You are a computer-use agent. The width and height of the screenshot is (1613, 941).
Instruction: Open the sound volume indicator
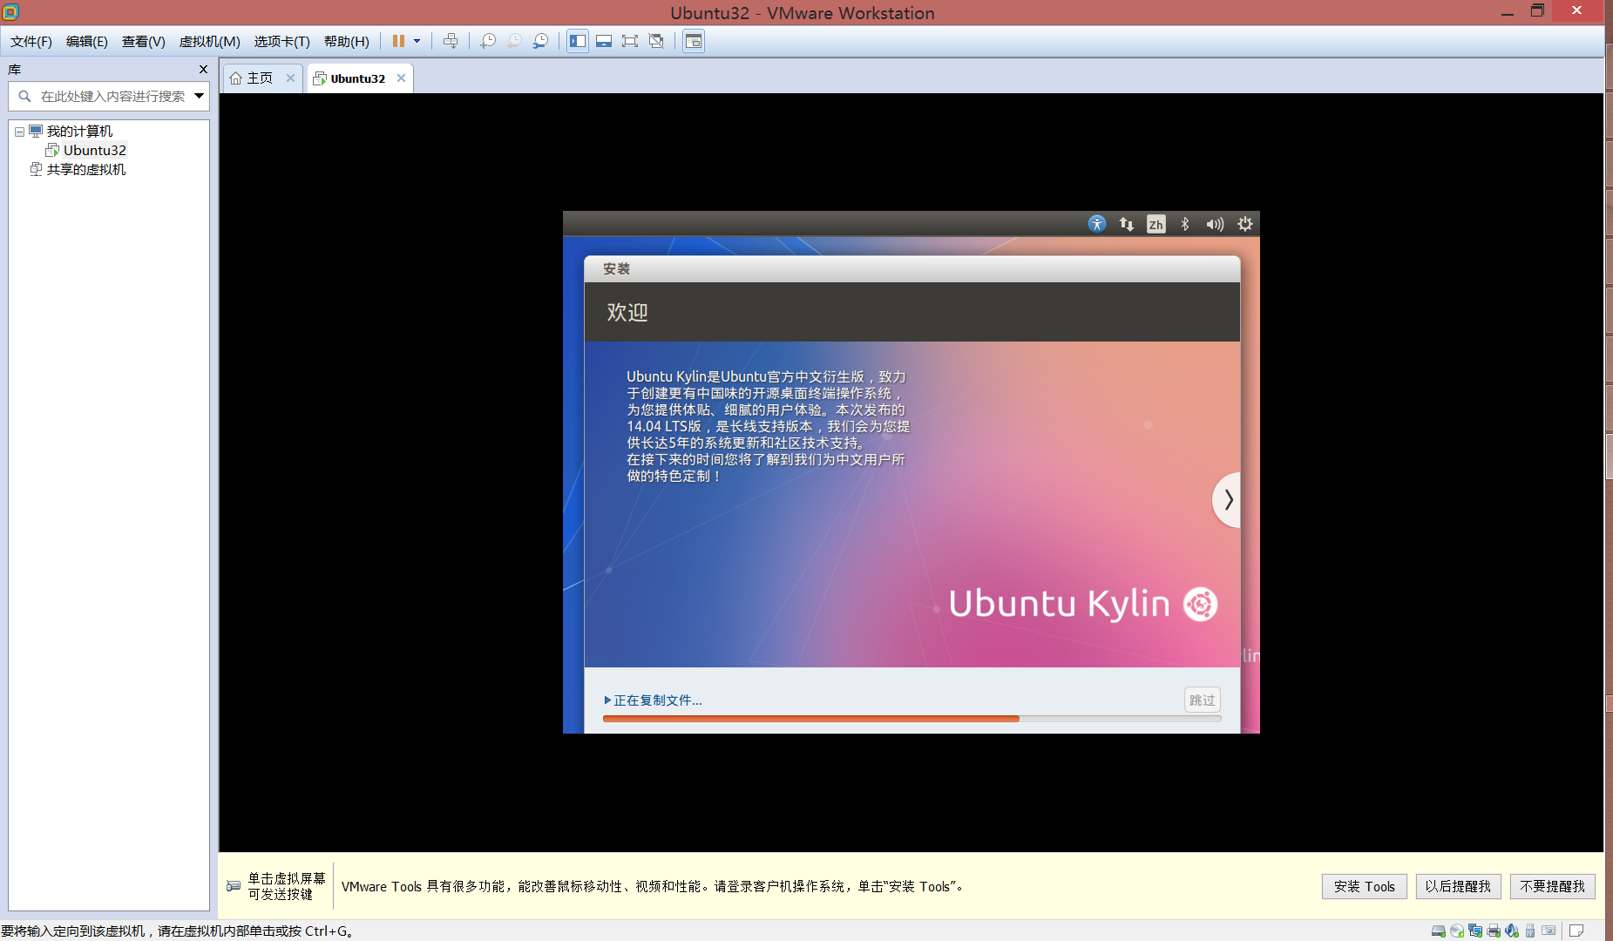[x=1215, y=224]
